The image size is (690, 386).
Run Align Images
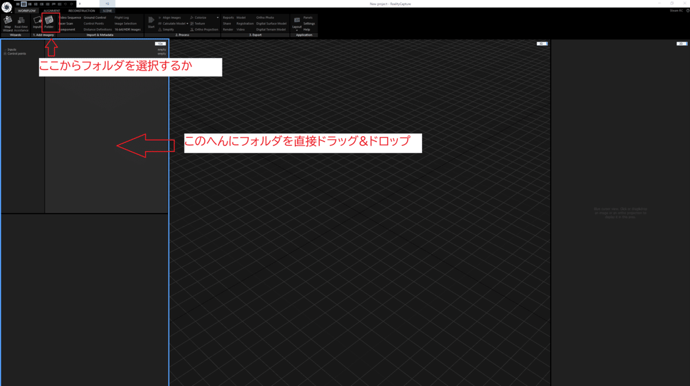[170, 17]
